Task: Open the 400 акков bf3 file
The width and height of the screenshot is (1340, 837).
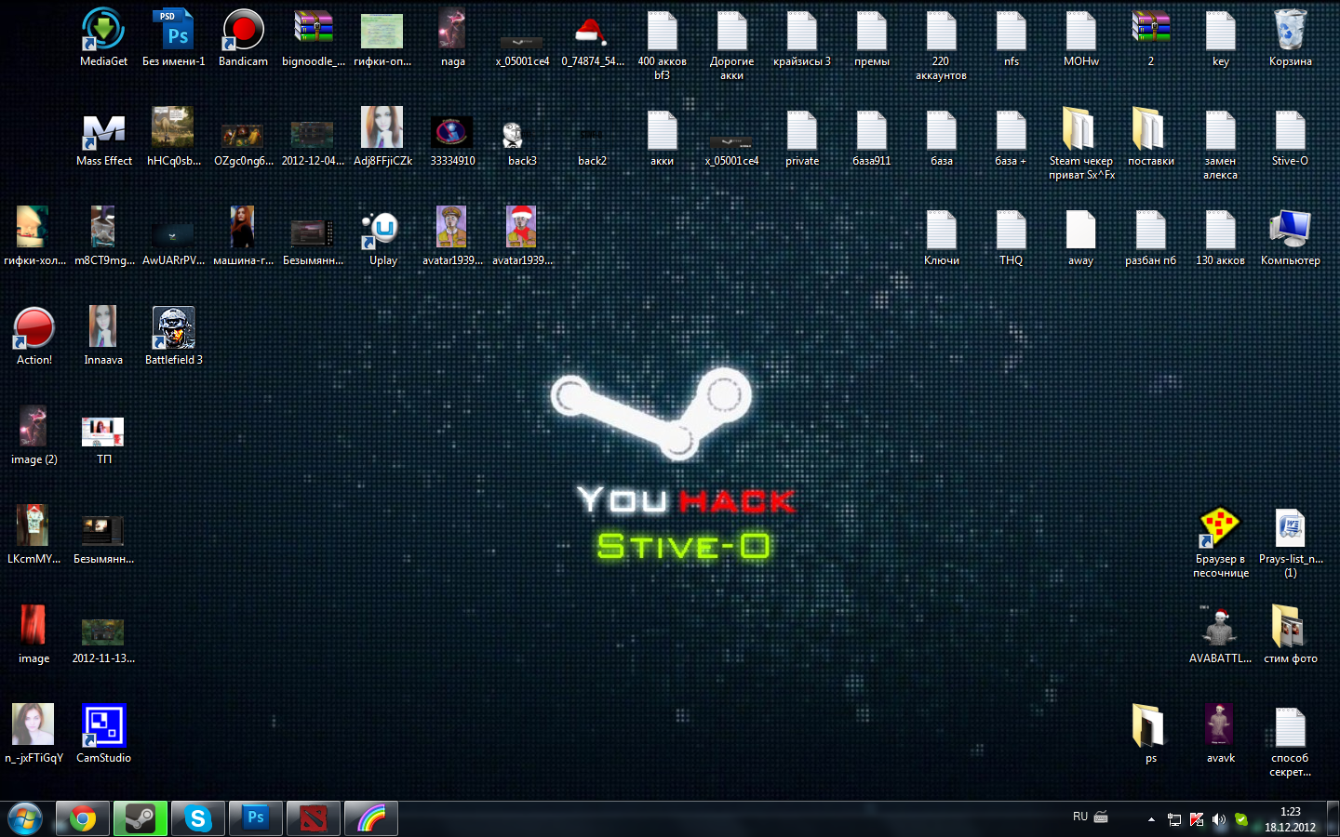Action: point(662,44)
